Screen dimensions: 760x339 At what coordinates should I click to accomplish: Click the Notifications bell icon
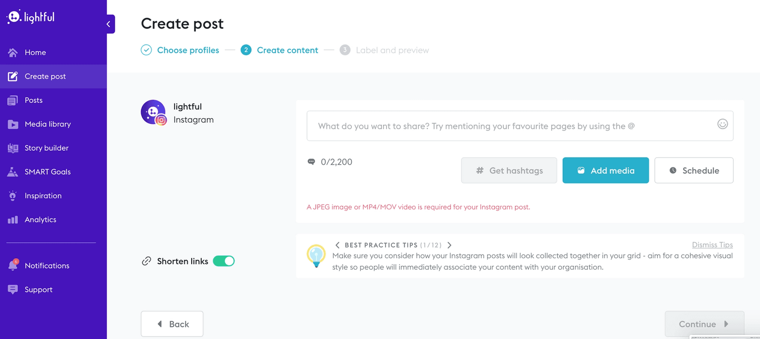pos(13,265)
